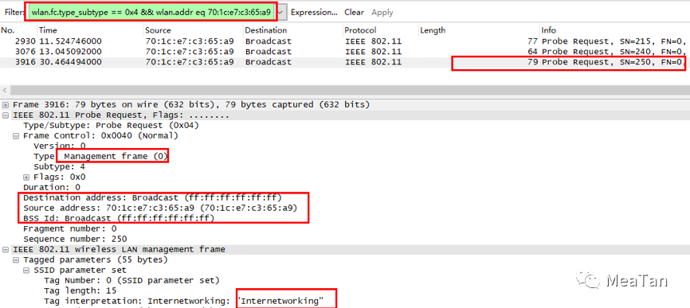Click the scrollbar's left arrow
The image size is (690, 308).
coord(5,90)
